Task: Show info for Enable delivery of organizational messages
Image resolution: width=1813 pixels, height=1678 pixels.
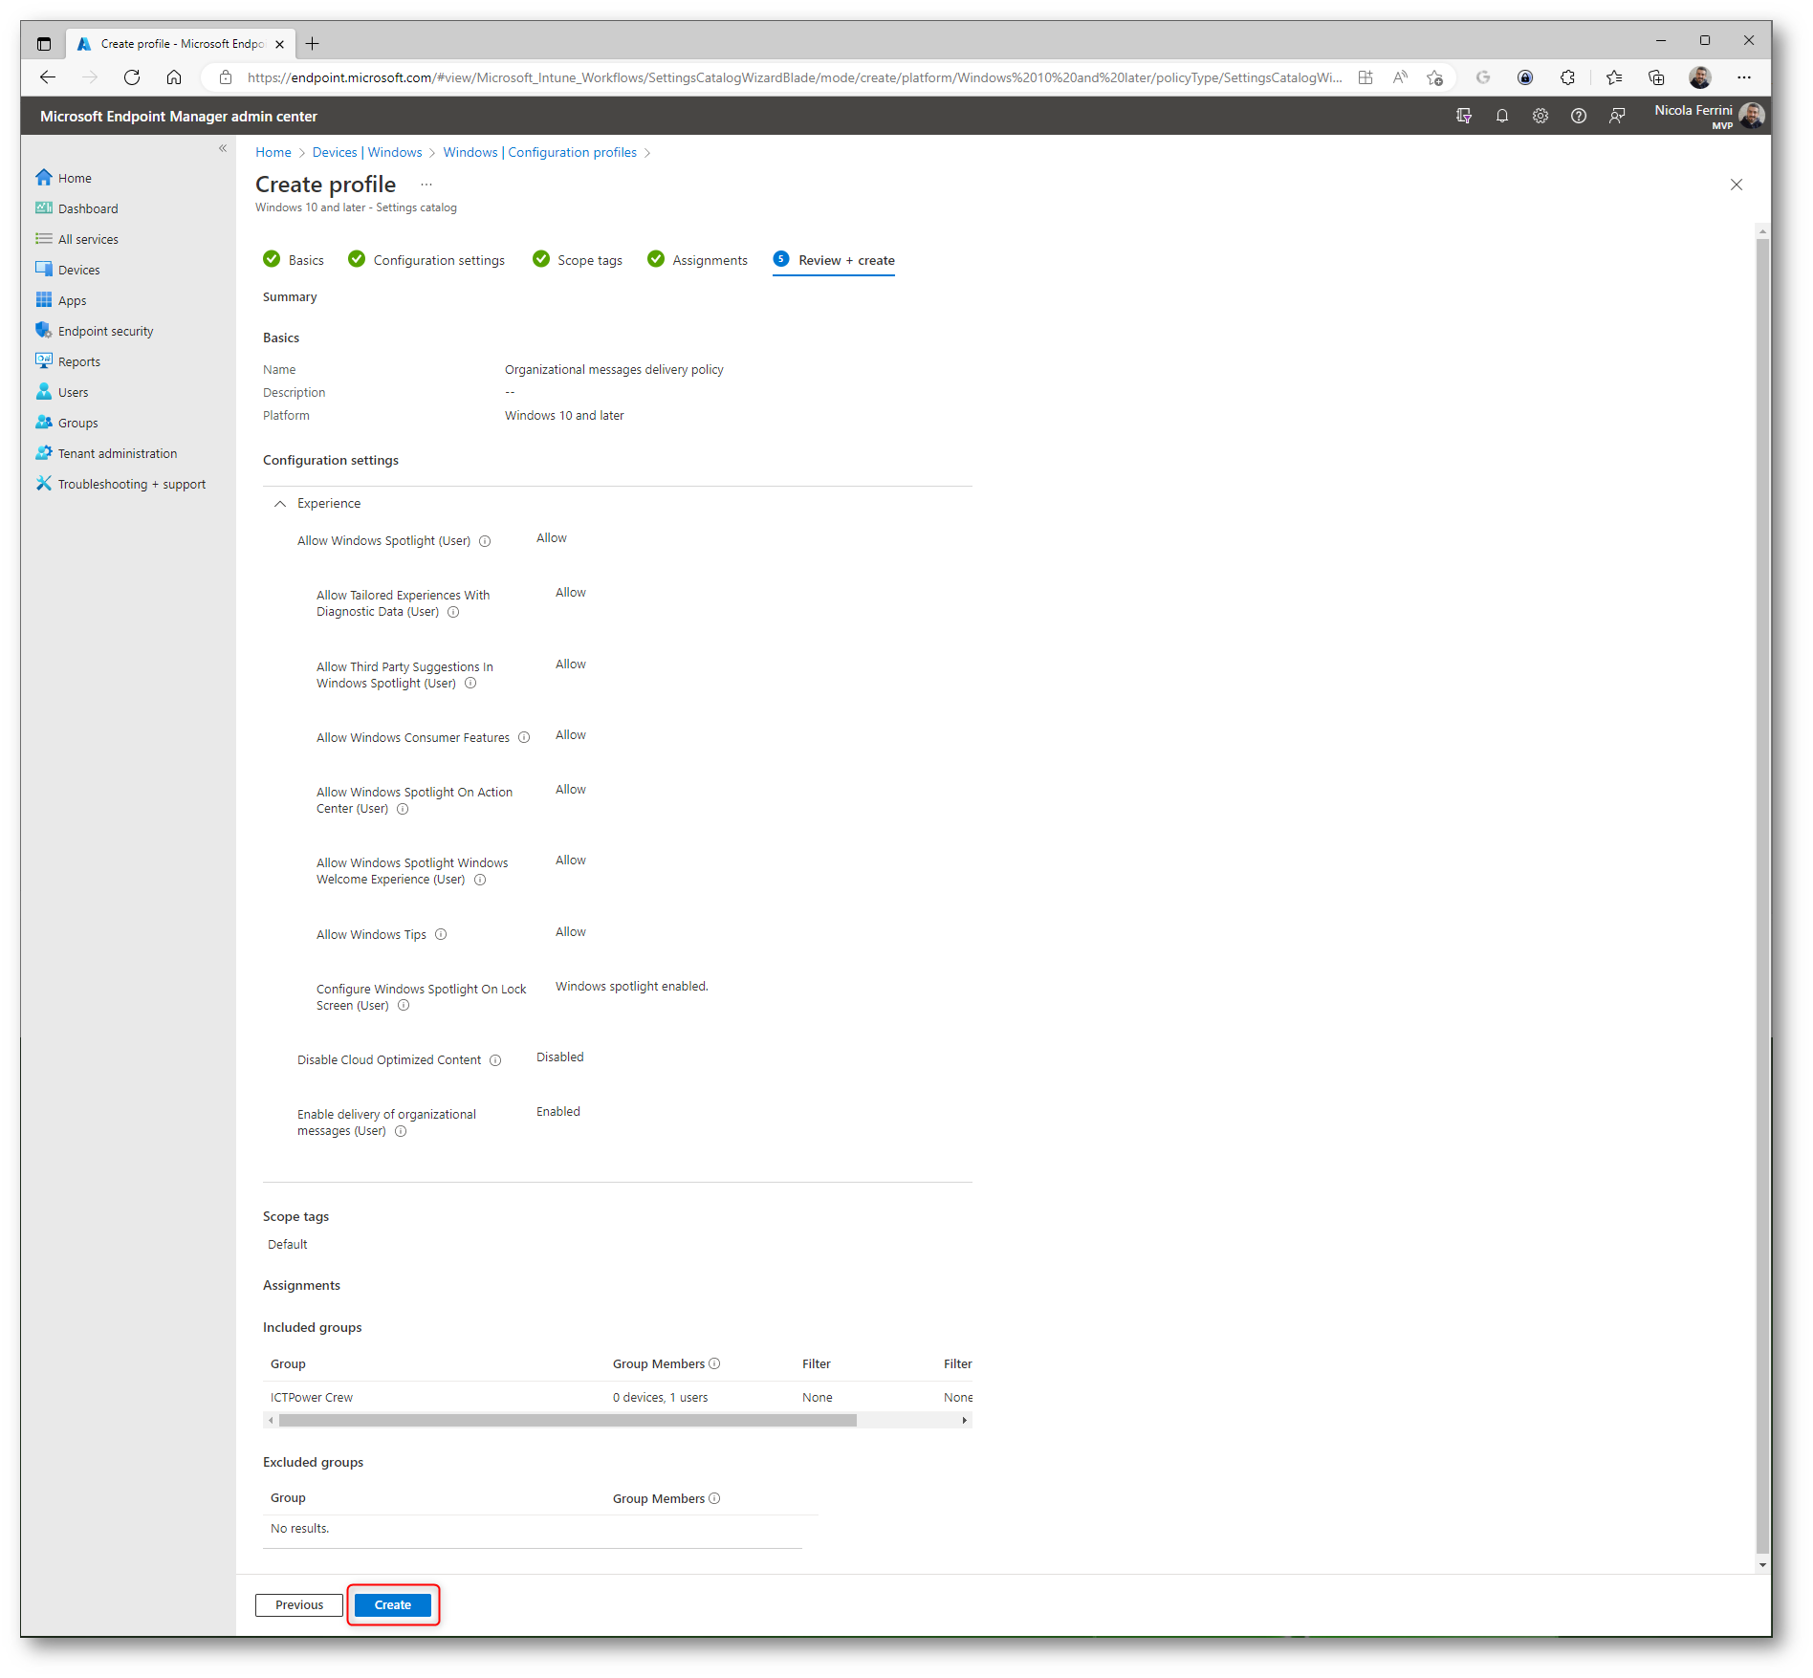Action: coord(401,1131)
